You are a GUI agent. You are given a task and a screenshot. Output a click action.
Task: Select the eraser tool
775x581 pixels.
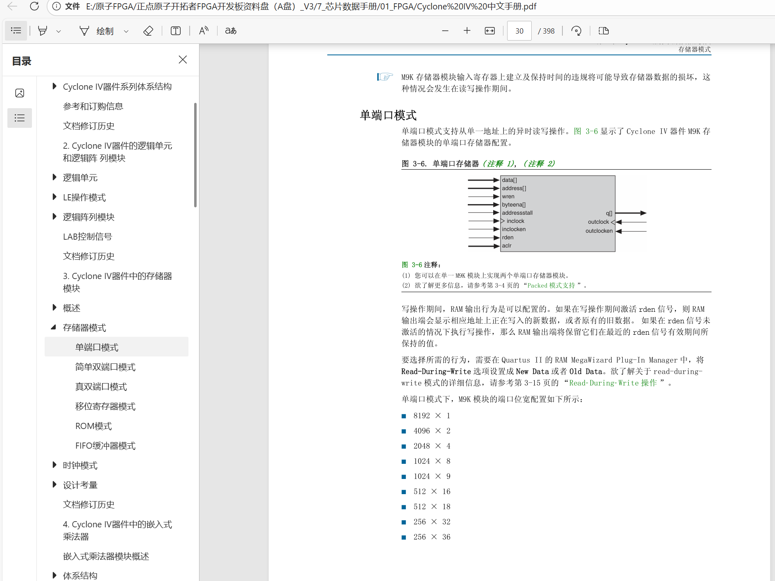pyautogui.click(x=148, y=31)
